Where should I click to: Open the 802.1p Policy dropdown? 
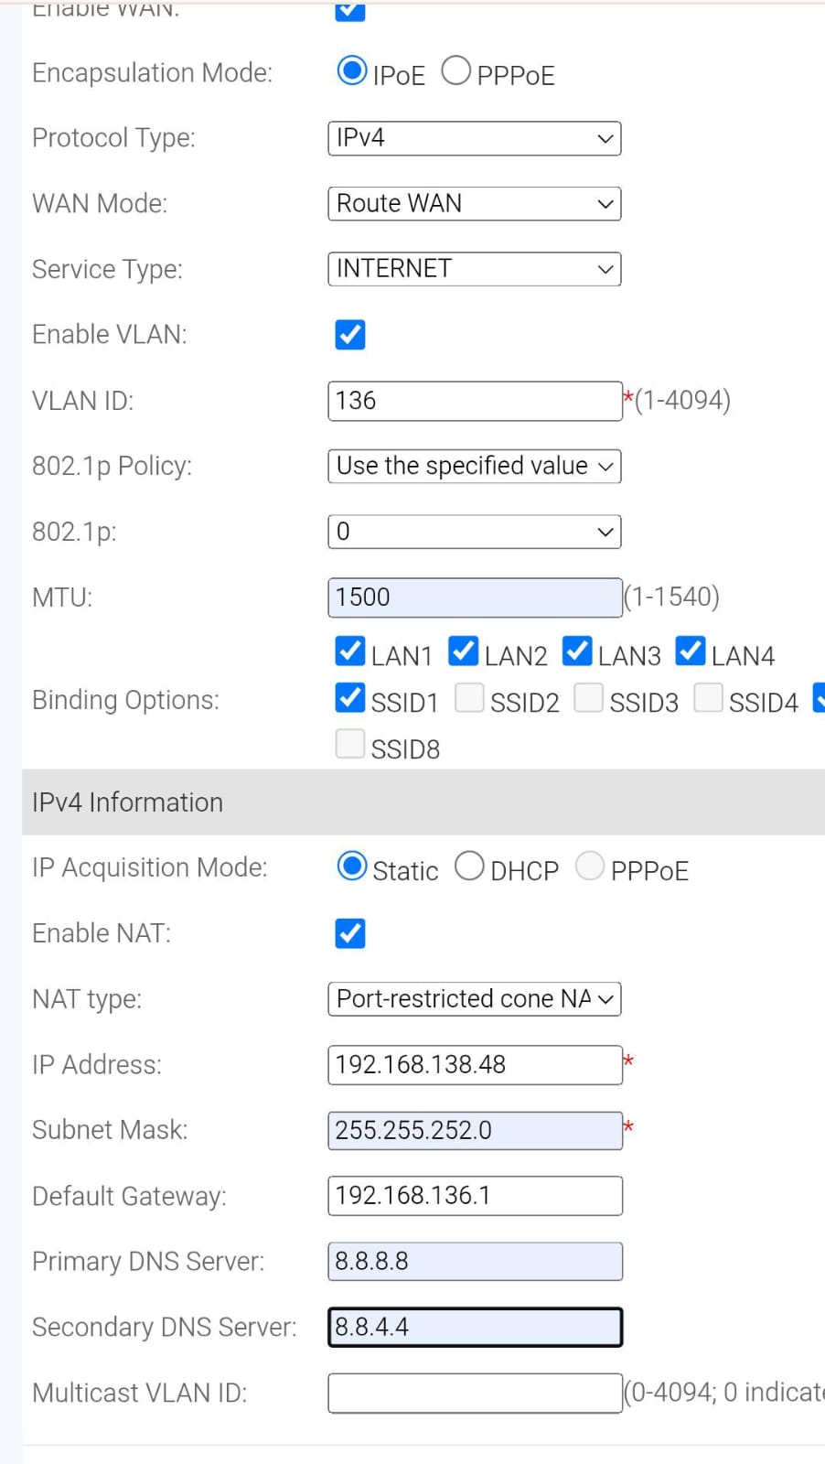point(475,466)
